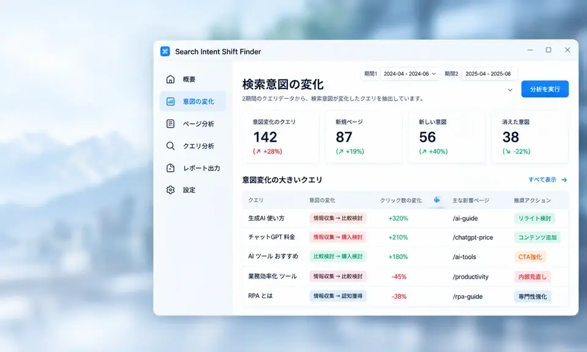Click the コンテンツ追加 action tag
Viewport: 587px width, 352px height.
click(537, 238)
